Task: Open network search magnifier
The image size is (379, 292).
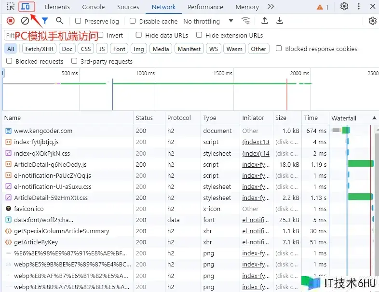Action: coord(59,21)
